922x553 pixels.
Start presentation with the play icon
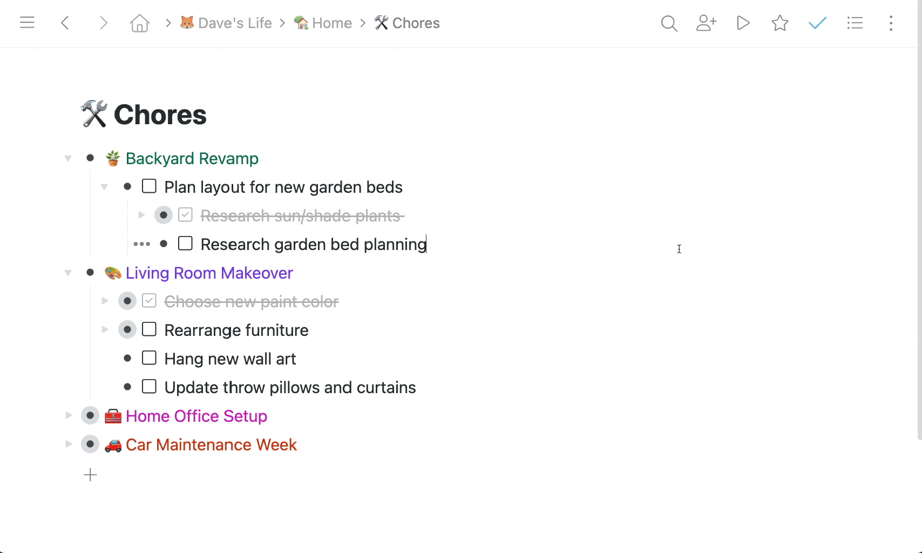pos(743,23)
